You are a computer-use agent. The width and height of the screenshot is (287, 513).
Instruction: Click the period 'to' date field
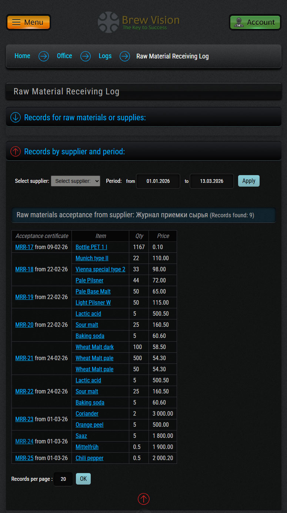211,181
